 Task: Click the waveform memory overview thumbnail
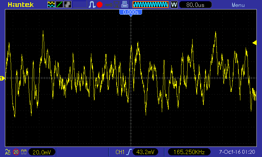[150, 5]
